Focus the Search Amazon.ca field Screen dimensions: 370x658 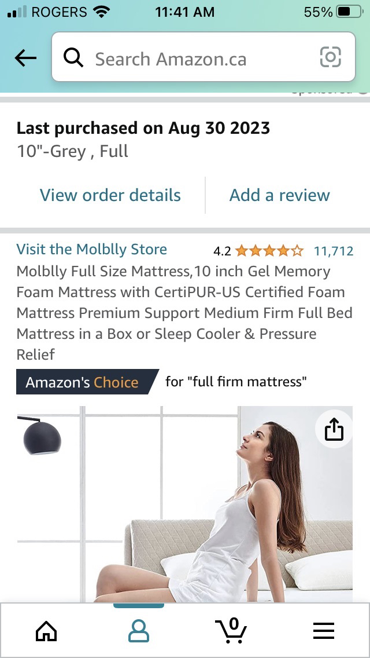(203, 57)
